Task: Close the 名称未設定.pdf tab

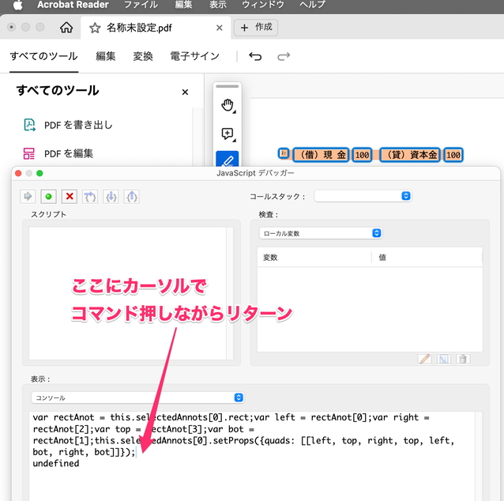Action: 219,28
